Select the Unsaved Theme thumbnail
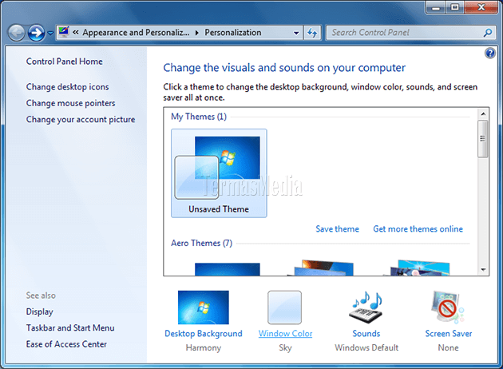This screenshot has height=369, width=503. pos(219,173)
